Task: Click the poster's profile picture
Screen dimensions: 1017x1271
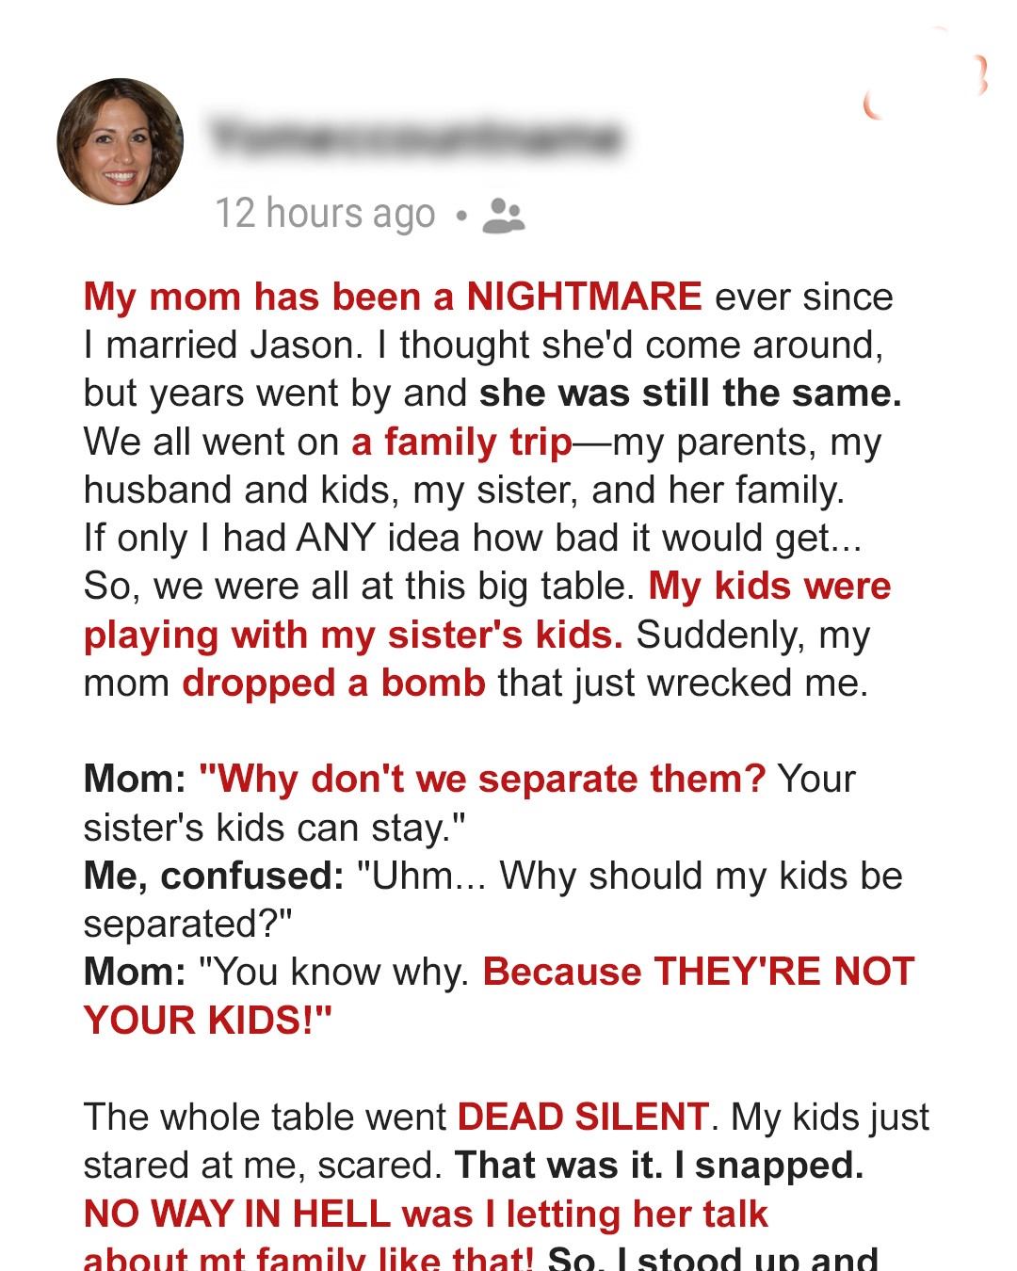Action: [121, 141]
